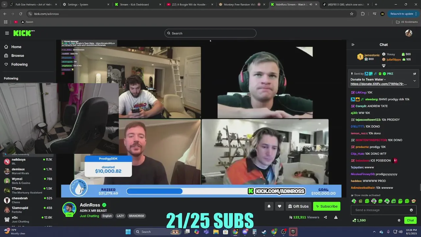Go back in browser history
This screenshot has height=237, width=421.
click(5, 14)
